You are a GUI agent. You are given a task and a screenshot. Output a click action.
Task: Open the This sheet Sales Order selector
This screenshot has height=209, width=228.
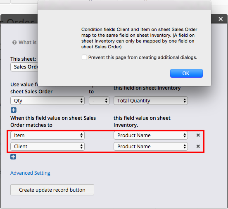pos(24,67)
